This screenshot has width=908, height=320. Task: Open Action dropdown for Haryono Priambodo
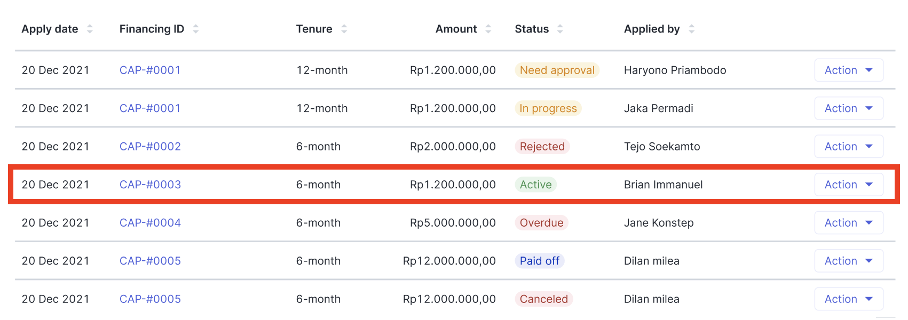[849, 70]
